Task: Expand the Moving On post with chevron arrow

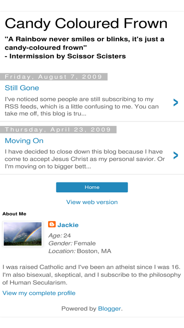Action: click(x=176, y=155)
